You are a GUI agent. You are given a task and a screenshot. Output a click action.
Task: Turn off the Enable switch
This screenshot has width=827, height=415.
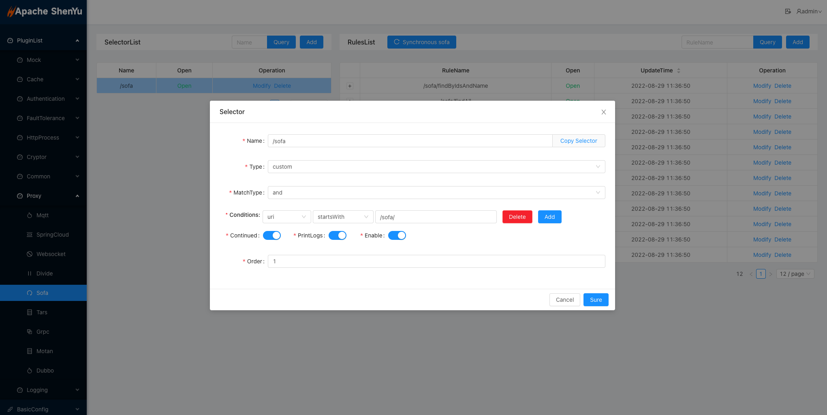pyautogui.click(x=397, y=235)
